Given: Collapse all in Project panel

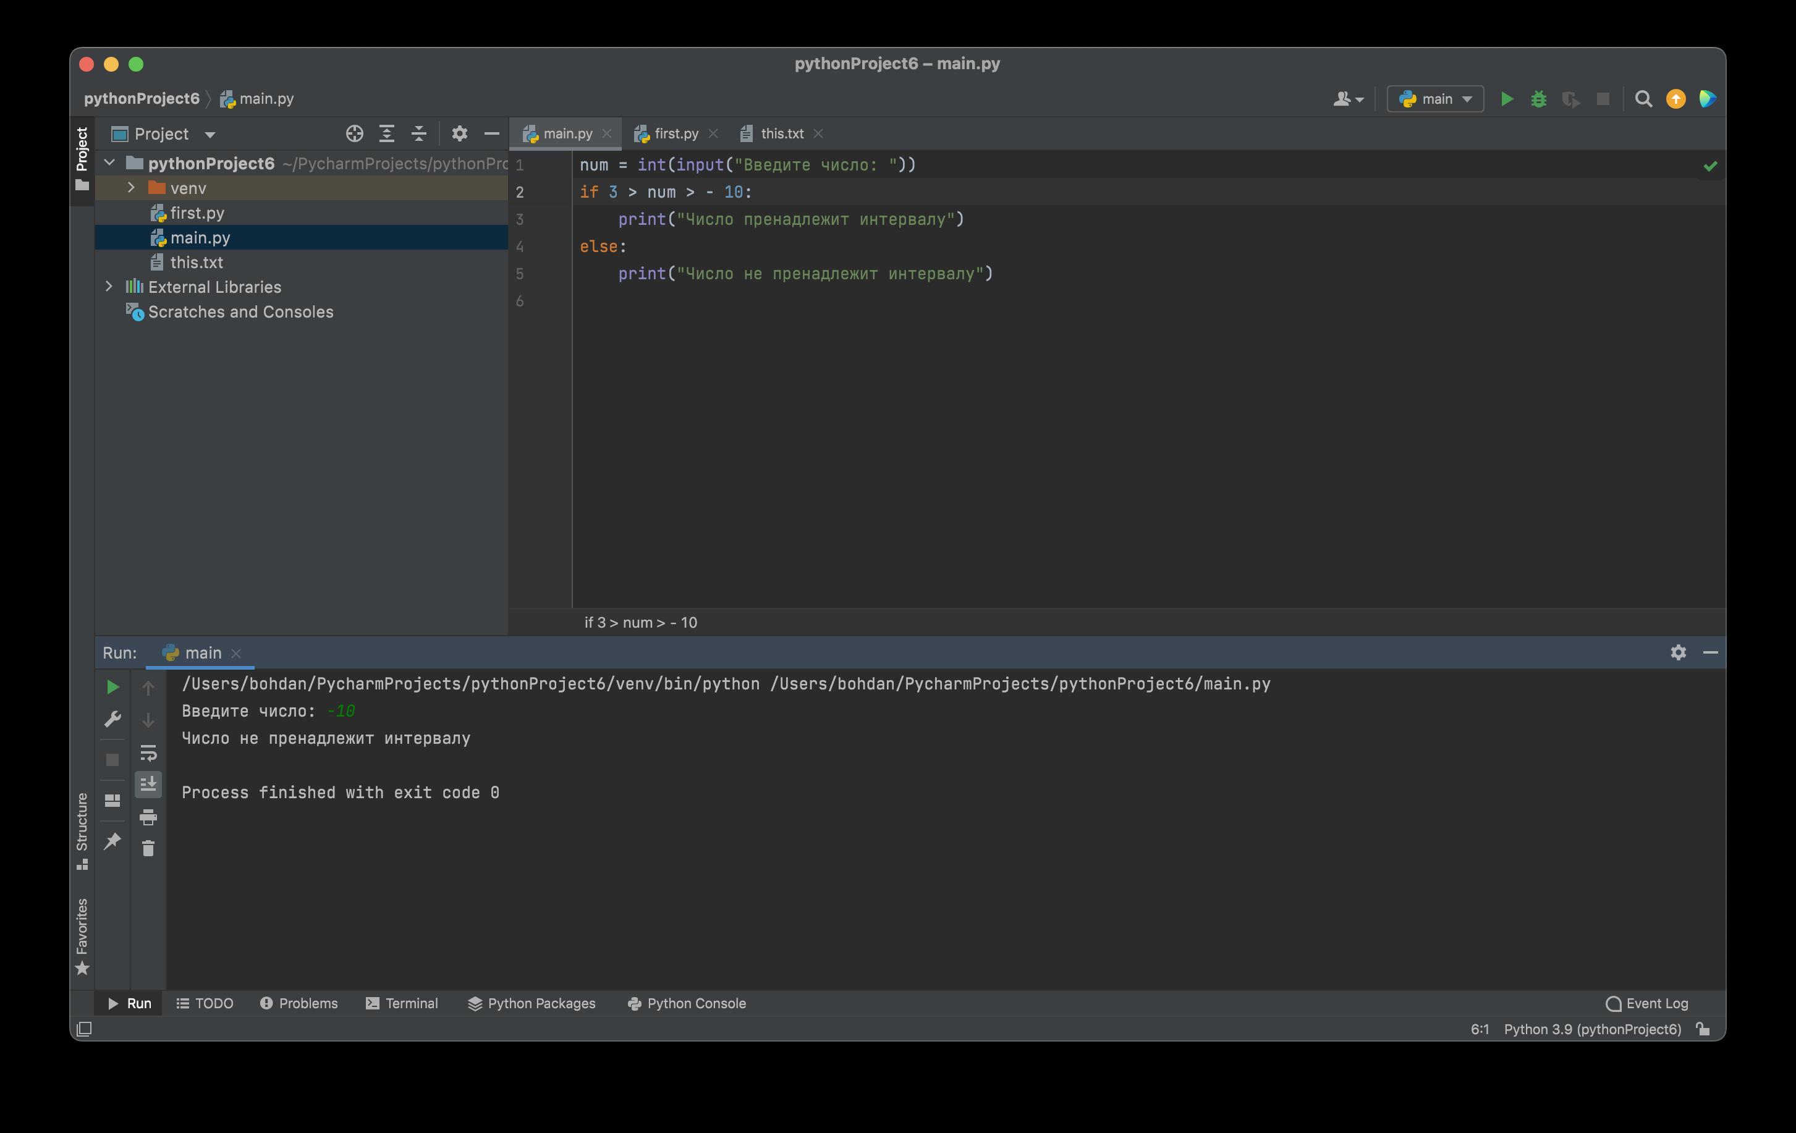Looking at the screenshot, I should [x=418, y=134].
